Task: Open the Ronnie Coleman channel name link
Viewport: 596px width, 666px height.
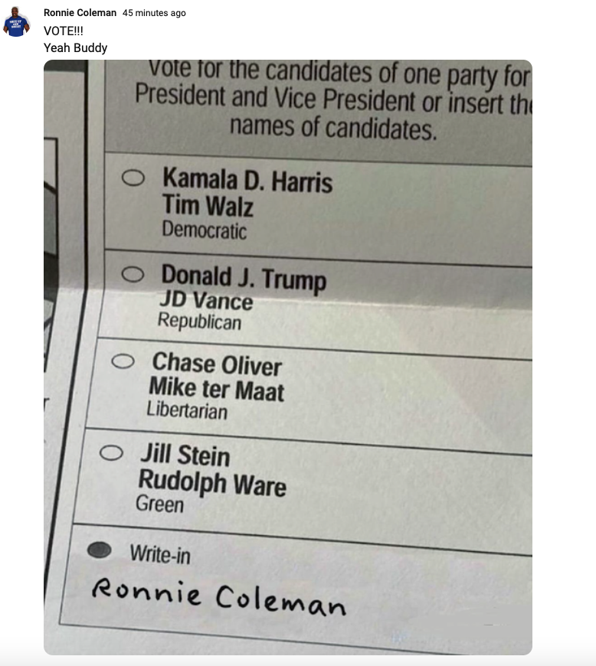Action: (80, 13)
